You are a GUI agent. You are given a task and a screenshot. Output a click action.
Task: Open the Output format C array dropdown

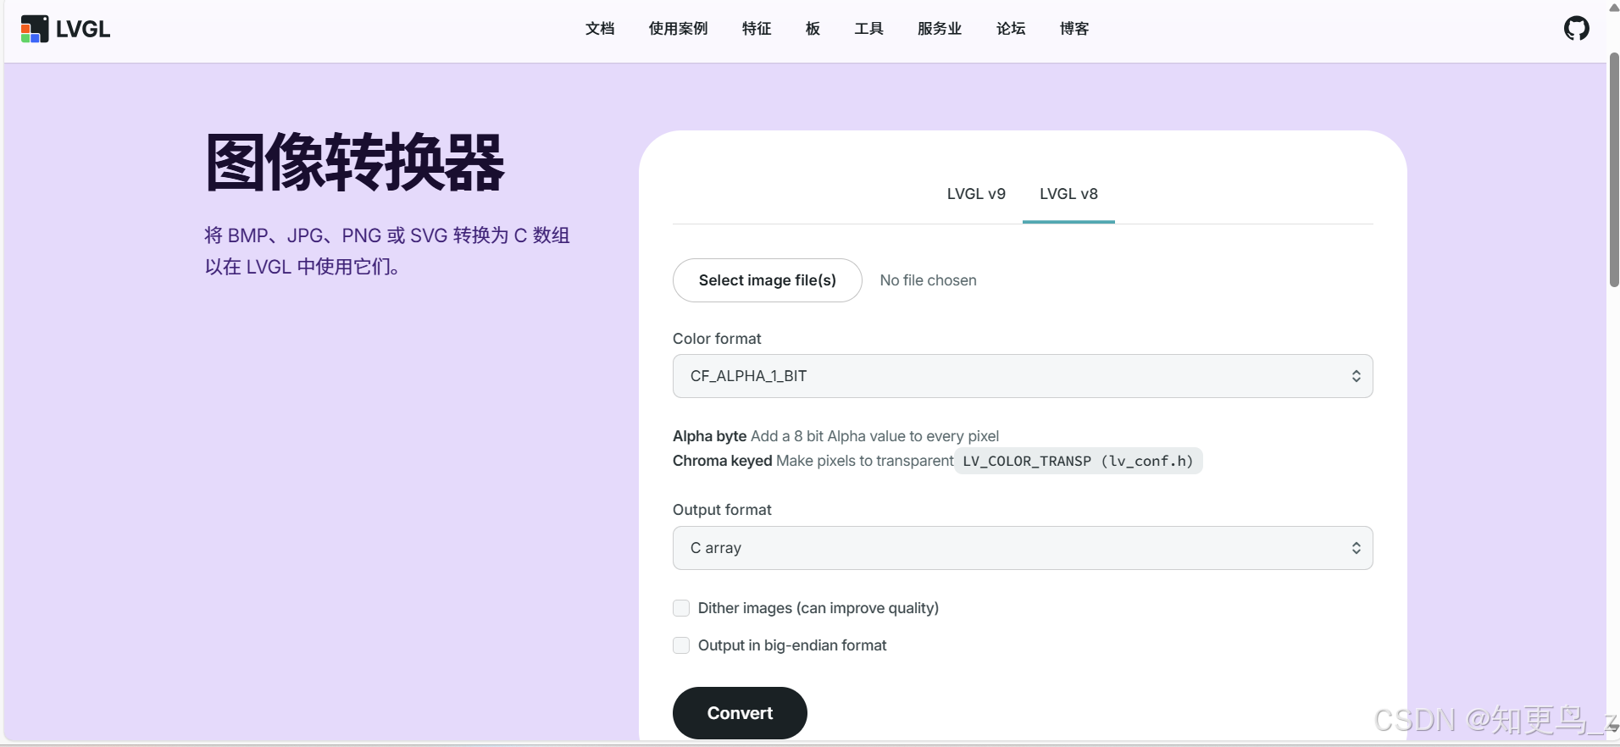click(x=1023, y=548)
